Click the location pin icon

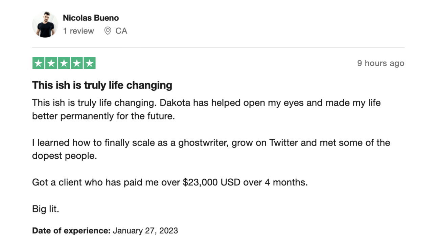tap(108, 31)
